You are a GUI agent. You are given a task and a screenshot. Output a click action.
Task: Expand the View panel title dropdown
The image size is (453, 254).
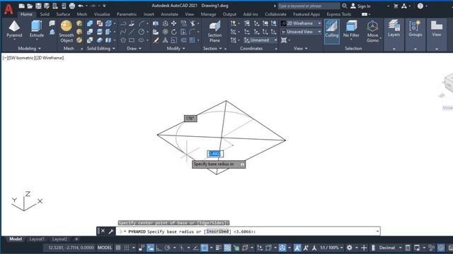tap(300, 49)
